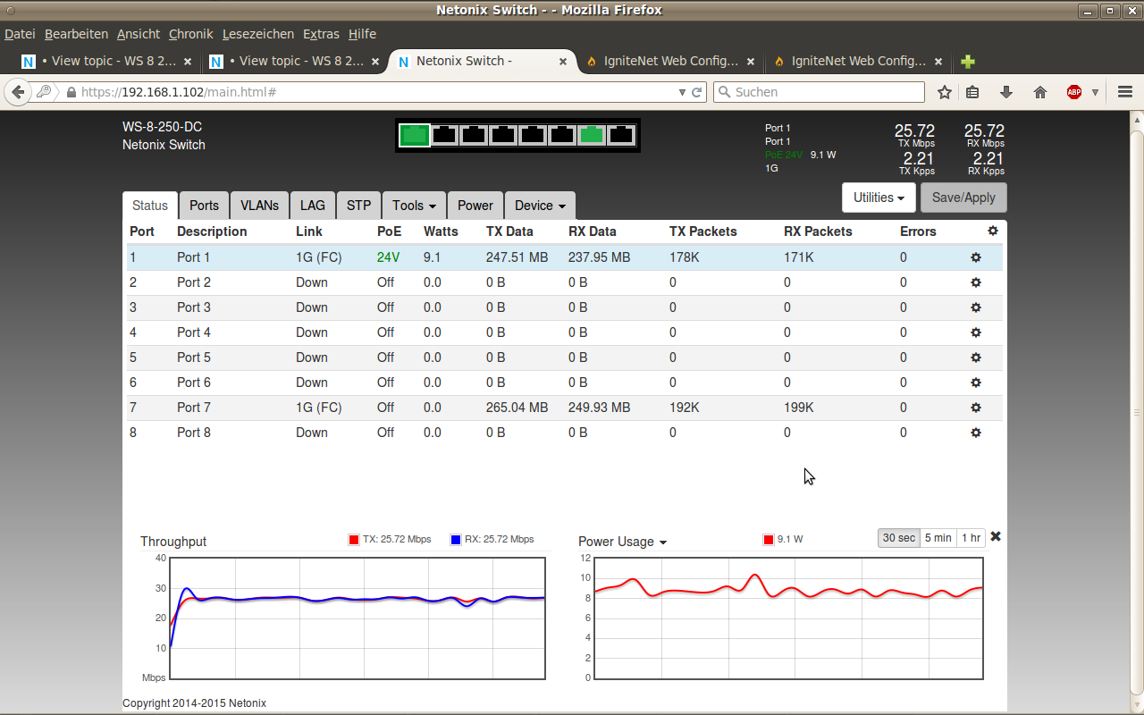Open the VLANs tab

pyautogui.click(x=259, y=206)
